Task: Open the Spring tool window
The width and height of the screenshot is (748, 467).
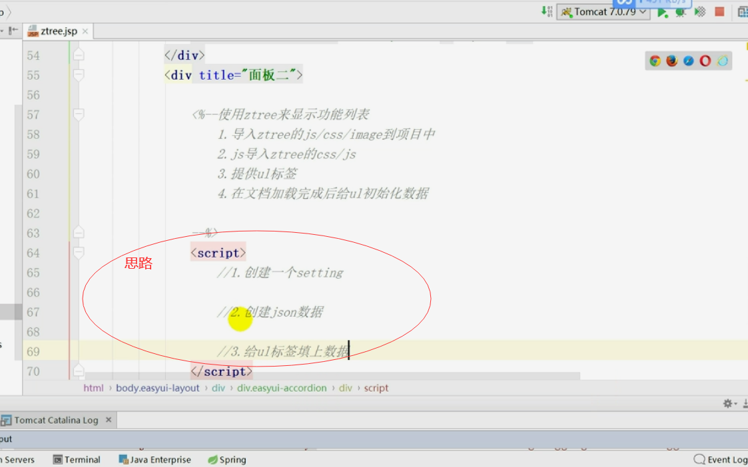Action: [227, 460]
